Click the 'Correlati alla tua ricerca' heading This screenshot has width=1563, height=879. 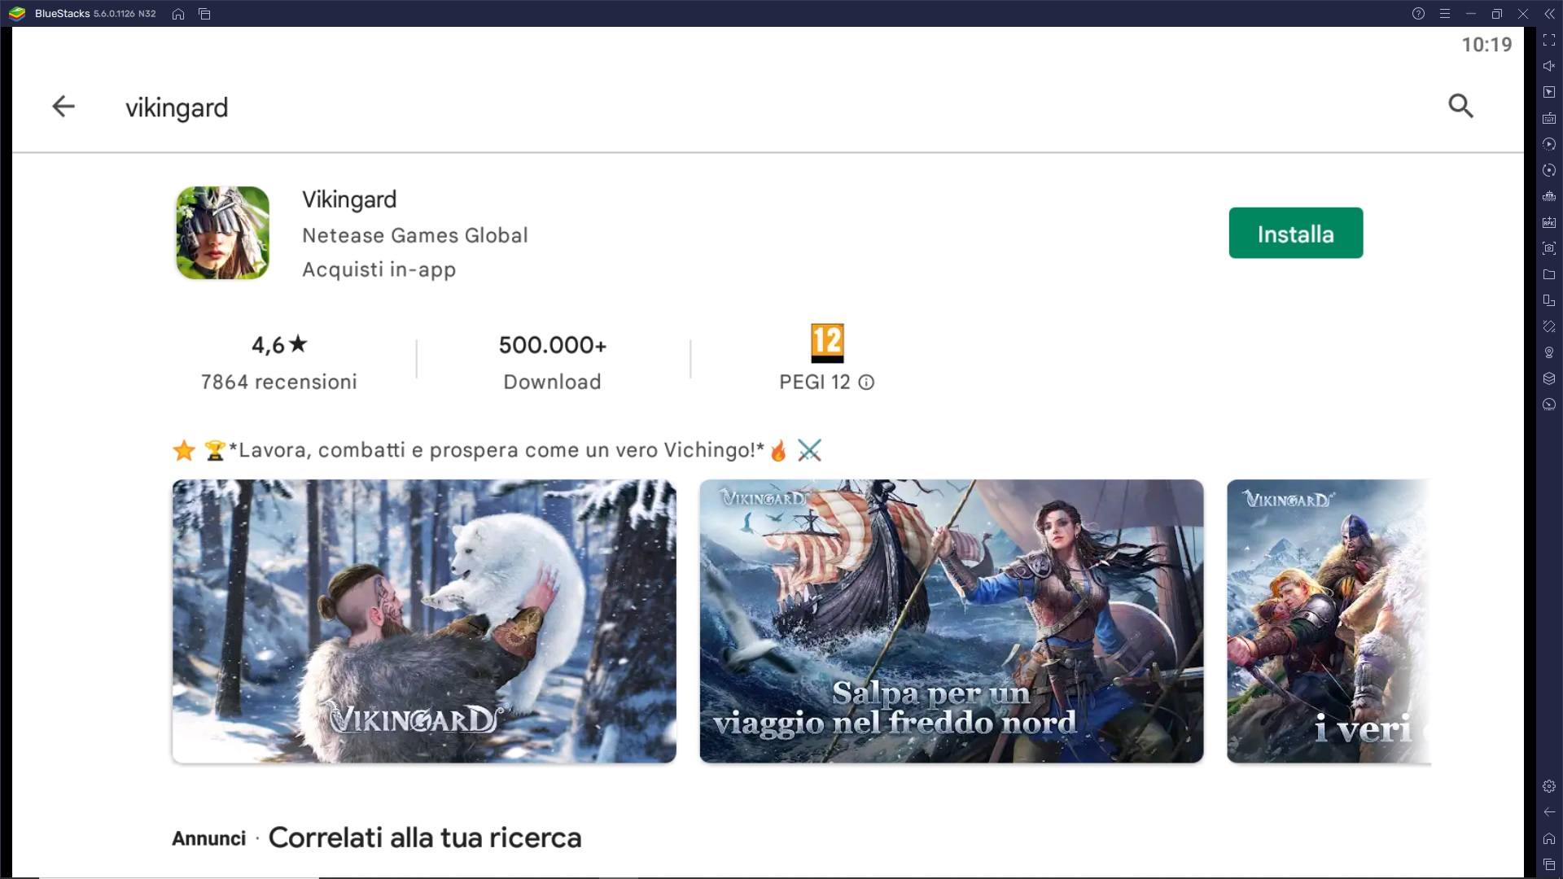(425, 837)
